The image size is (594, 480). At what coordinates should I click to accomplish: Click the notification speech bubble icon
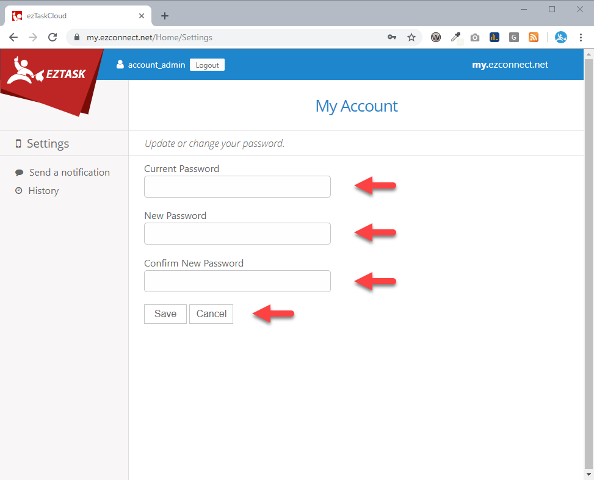[x=19, y=173]
